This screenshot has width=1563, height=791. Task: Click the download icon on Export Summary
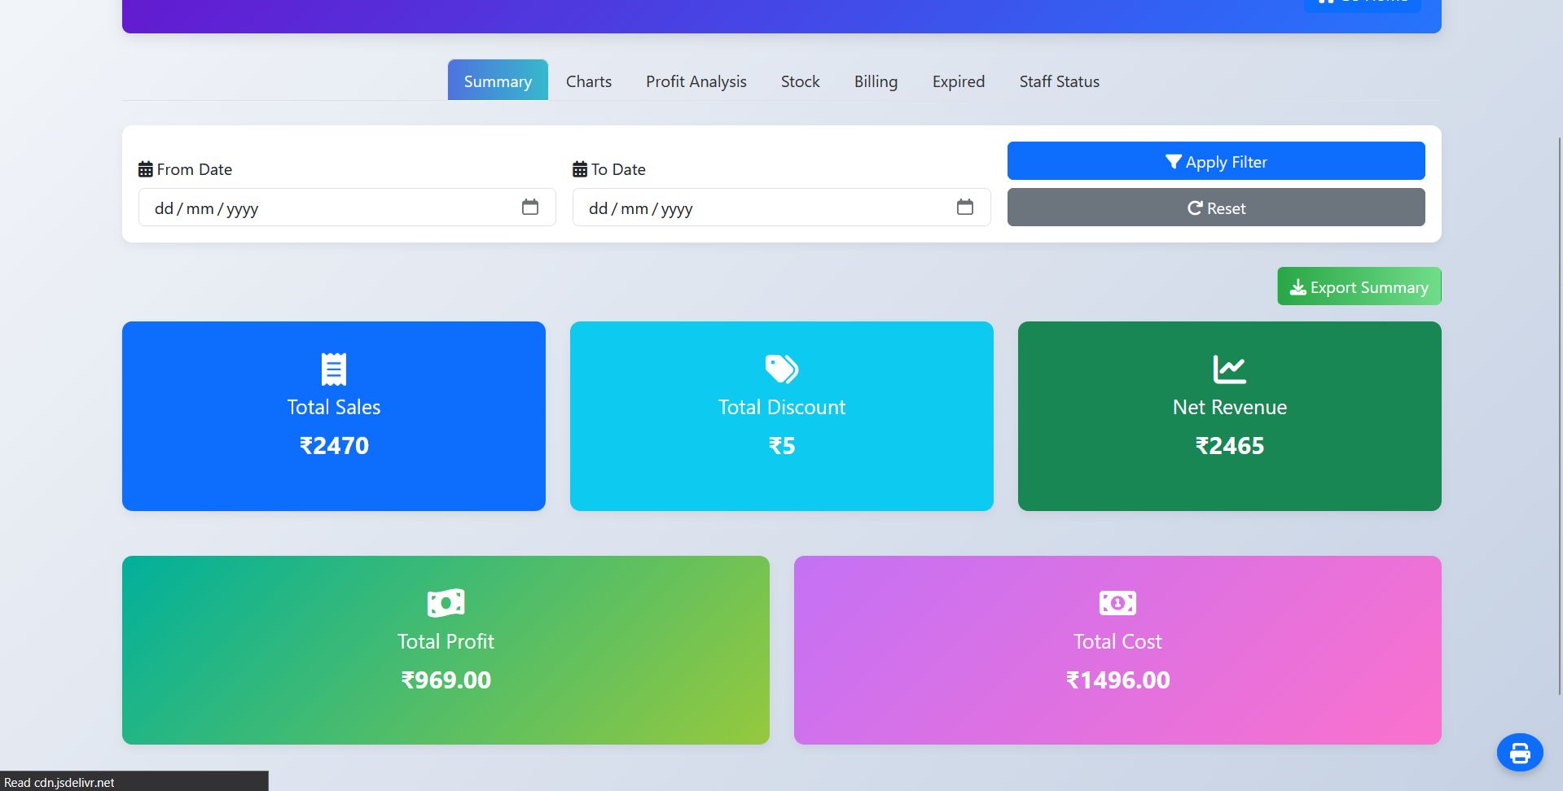1297,286
